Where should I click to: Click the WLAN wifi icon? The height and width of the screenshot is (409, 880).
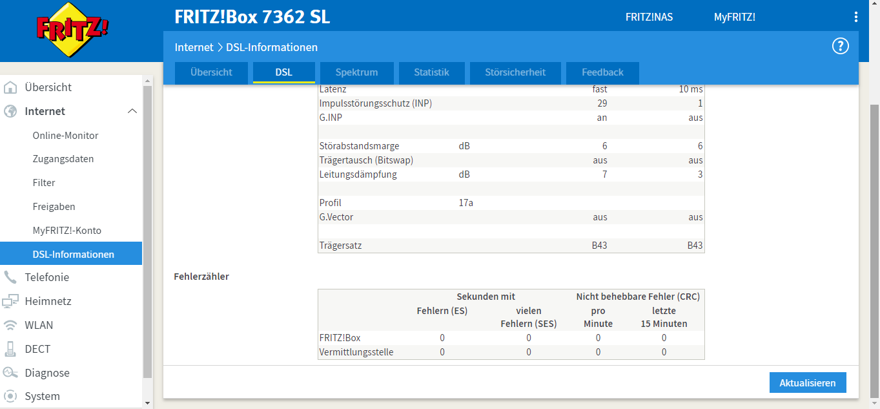pos(10,325)
